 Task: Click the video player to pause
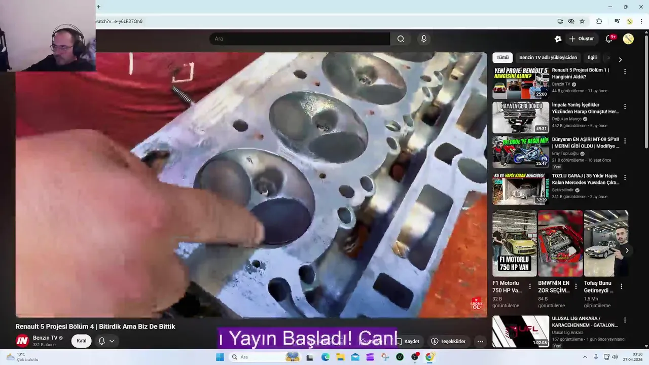251,185
